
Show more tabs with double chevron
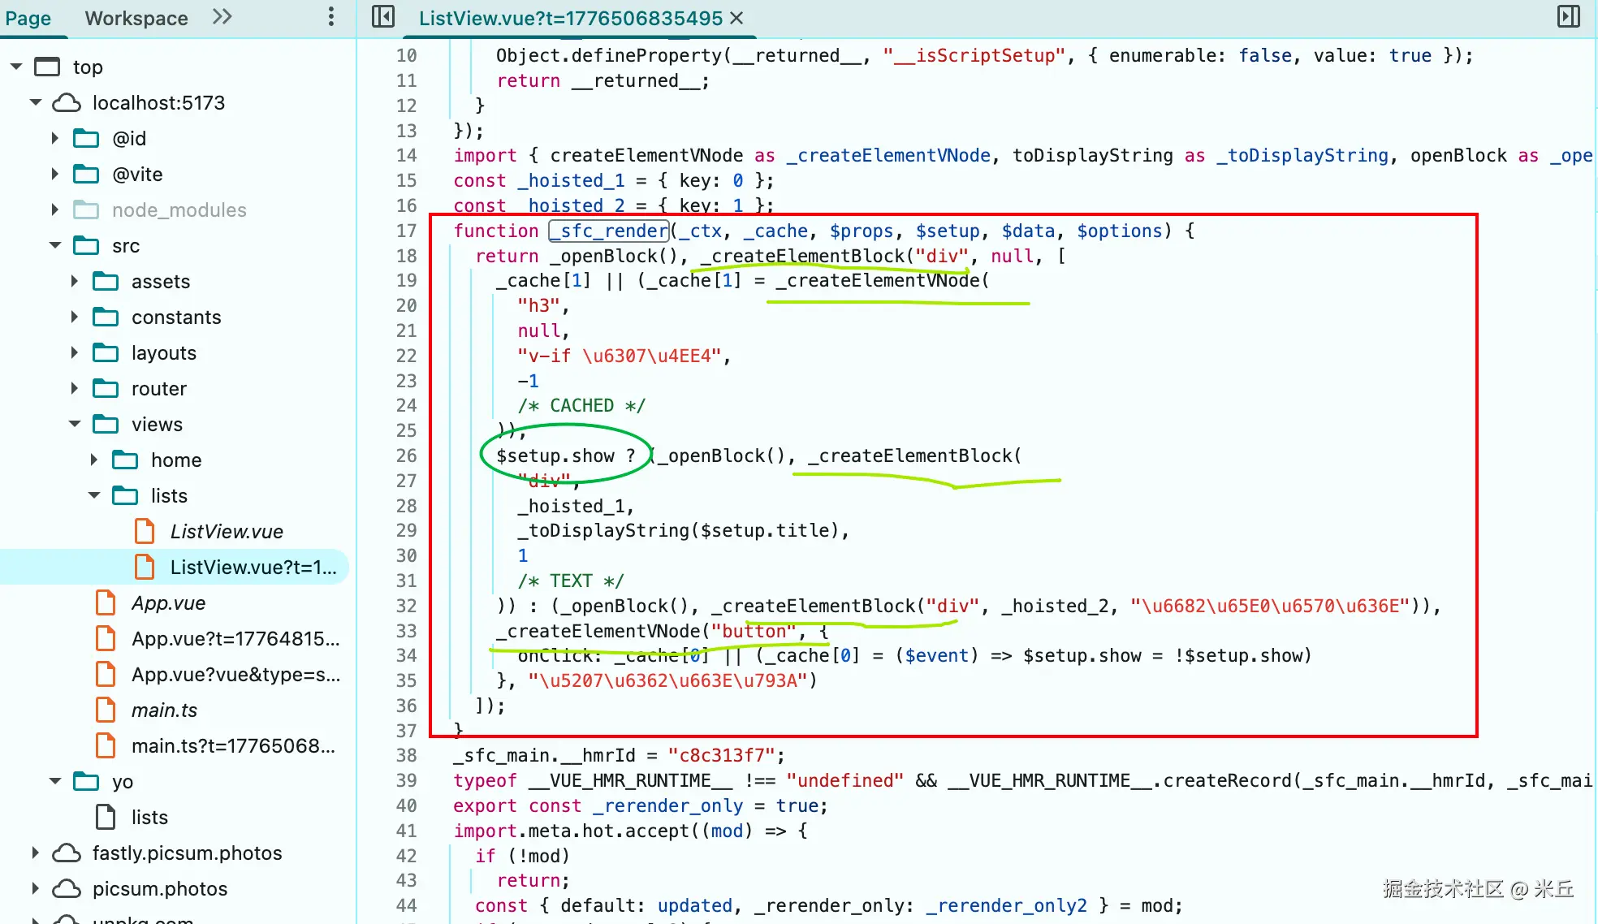pos(222,17)
